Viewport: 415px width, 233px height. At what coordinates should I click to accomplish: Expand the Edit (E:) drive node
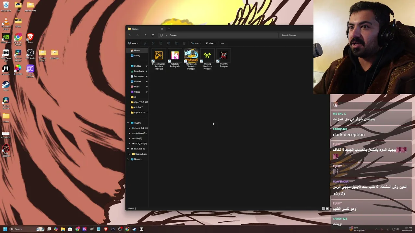tap(129, 139)
